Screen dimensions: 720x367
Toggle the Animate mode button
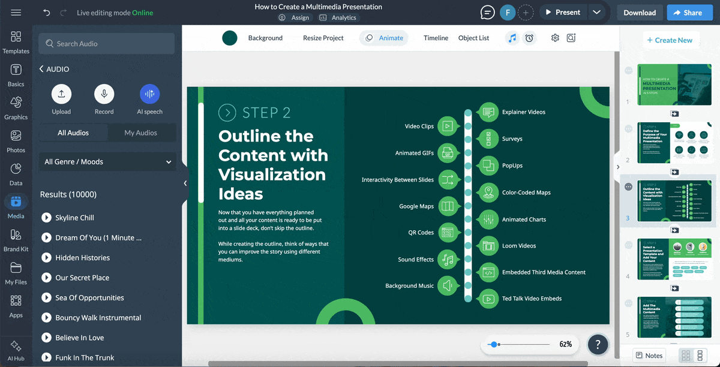384,38
